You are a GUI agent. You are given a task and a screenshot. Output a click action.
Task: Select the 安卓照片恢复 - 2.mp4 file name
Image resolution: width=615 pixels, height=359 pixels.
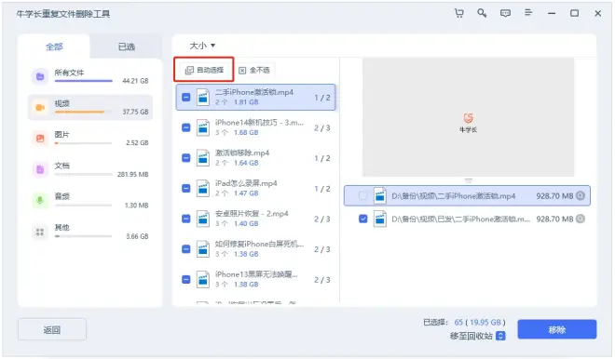coord(252,214)
